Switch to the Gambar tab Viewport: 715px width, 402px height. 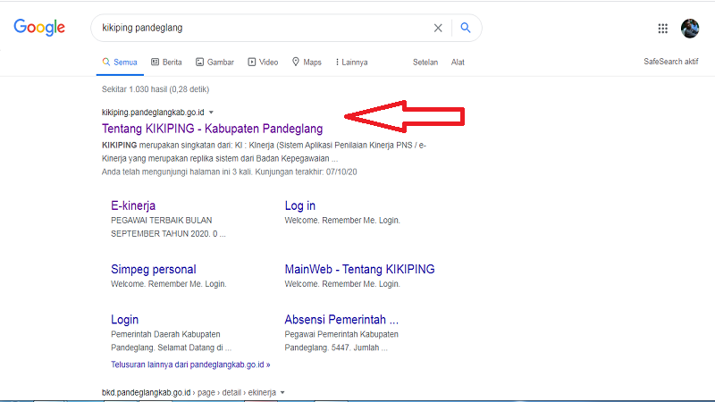point(214,63)
